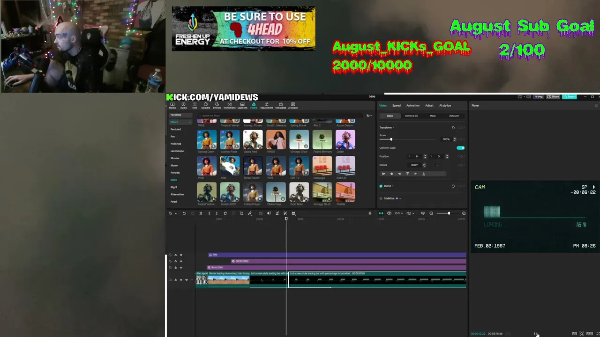Click the Crop icon in timeline toolbar

coord(241,213)
